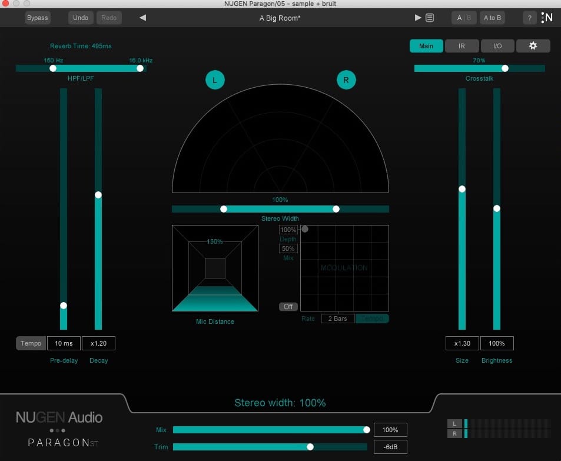Click the Crosstalk slider handle
The width and height of the screenshot is (561, 461).
tap(504, 68)
